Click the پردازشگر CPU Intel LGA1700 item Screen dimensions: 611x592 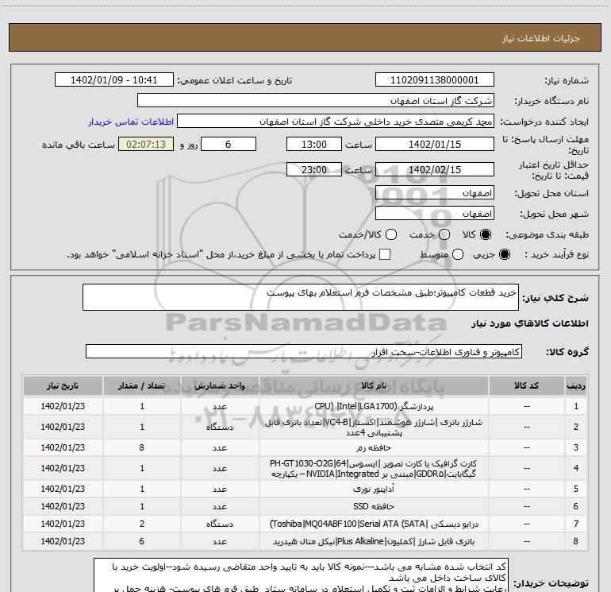[374, 406]
